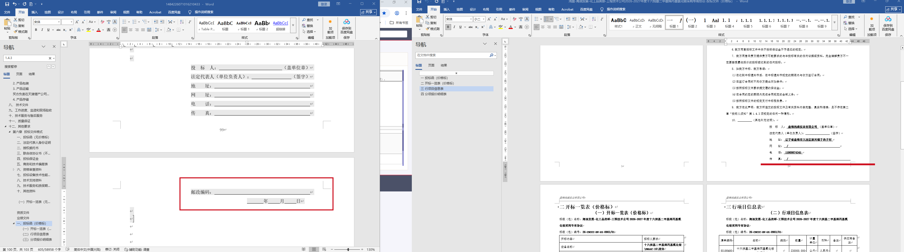Open the 插入 tab in the left Word window
The height and width of the screenshot is (252, 904).
click(34, 12)
